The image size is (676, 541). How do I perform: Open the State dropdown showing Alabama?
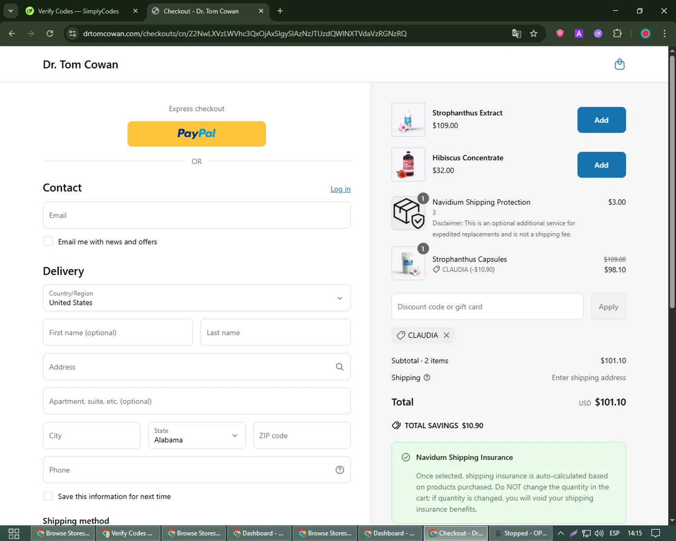[x=196, y=436]
